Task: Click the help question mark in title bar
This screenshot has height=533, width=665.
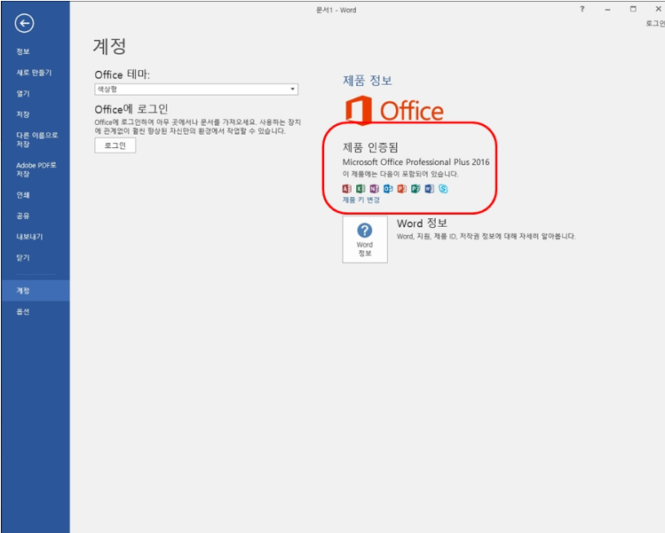Action: 582,9
